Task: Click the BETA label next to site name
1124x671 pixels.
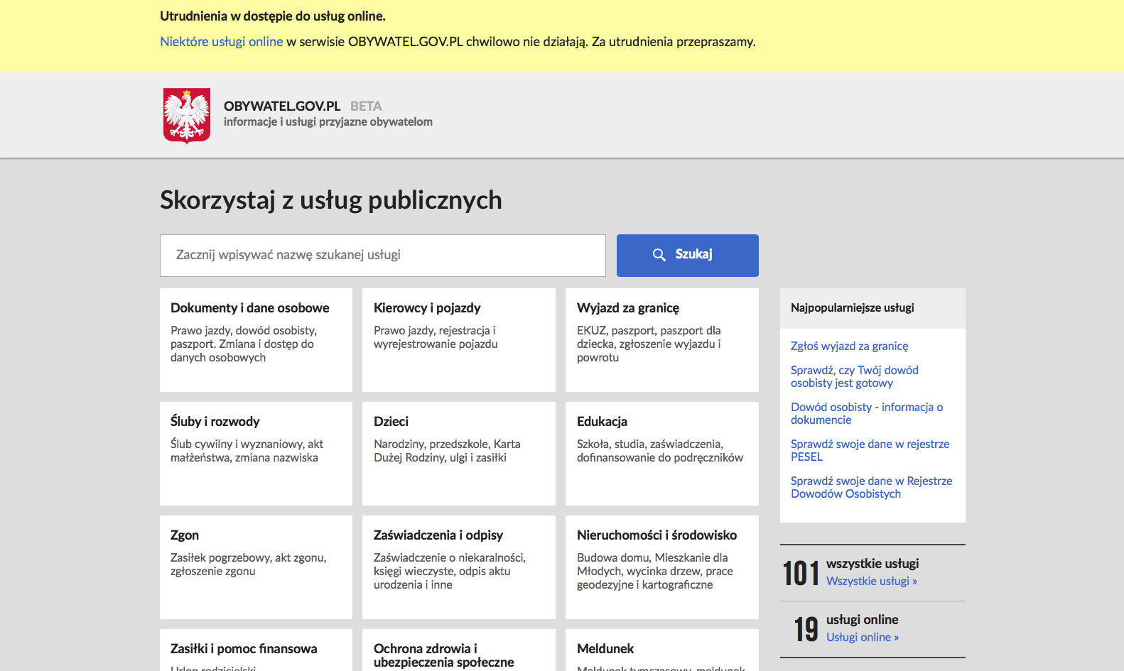Action: (366, 106)
